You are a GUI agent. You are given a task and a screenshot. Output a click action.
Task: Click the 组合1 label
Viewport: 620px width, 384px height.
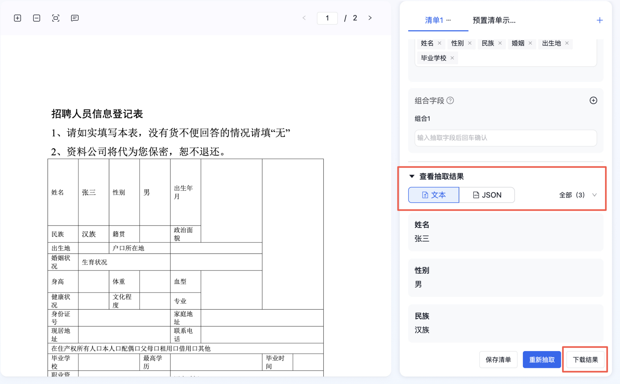coord(422,119)
